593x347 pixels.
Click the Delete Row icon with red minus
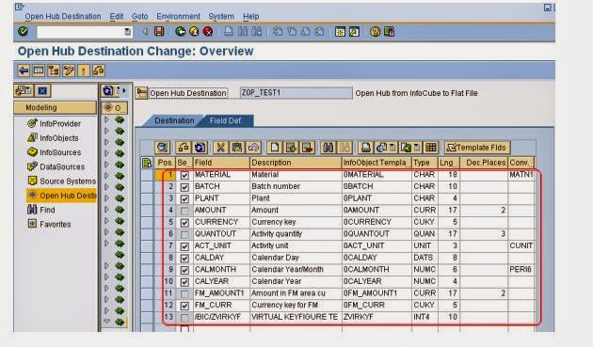click(x=308, y=148)
